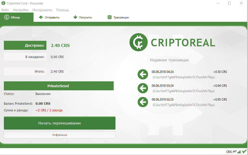Click the Статус label
The image size is (248, 155).
(9, 94)
